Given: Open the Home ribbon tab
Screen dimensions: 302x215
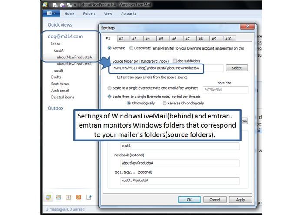Looking at the screenshot, I should pyautogui.click(x=69, y=13).
